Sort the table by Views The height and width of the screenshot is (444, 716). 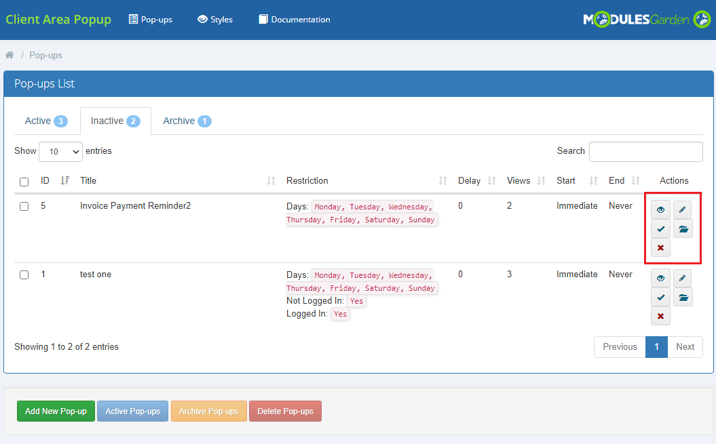click(541, 181)
